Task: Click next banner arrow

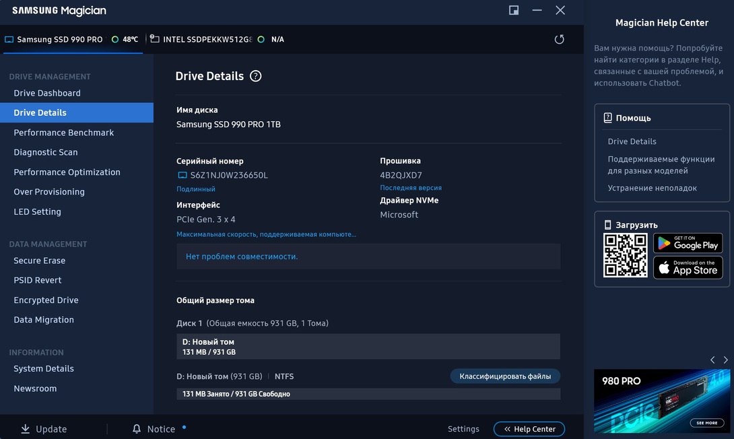Action: (725, 360)
